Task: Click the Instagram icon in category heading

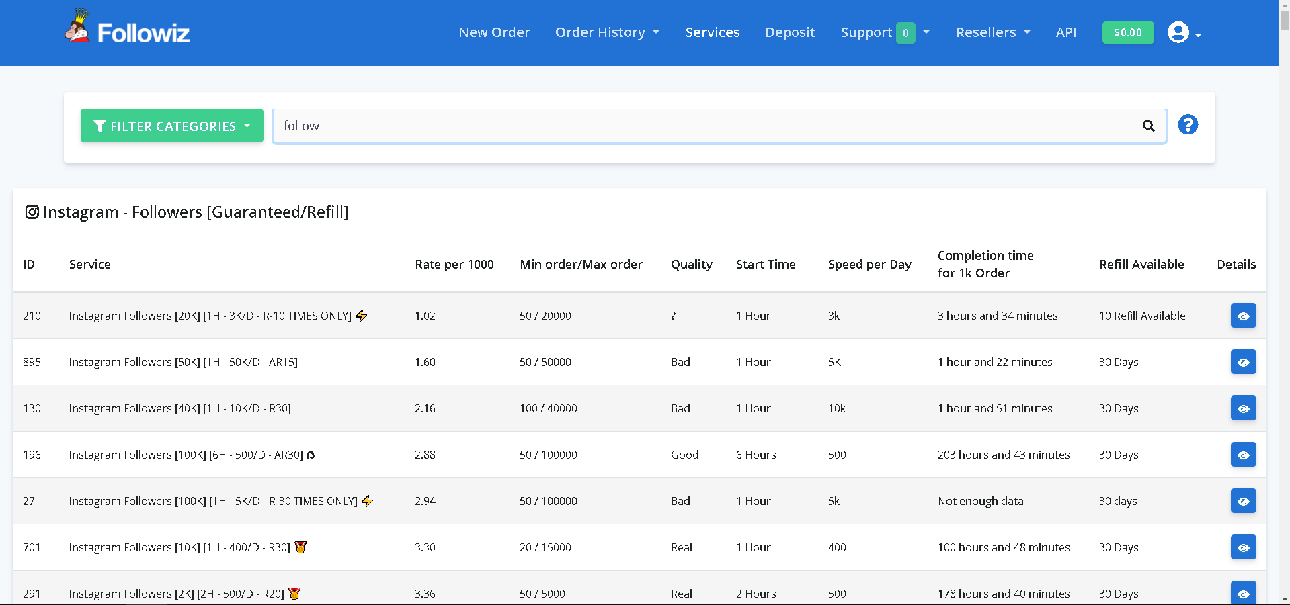Action: (32, 212)
